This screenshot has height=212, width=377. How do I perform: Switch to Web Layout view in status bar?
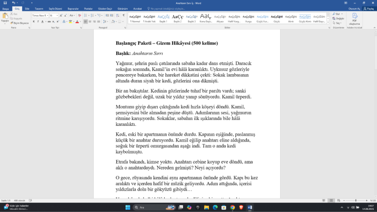click(339, 200)
